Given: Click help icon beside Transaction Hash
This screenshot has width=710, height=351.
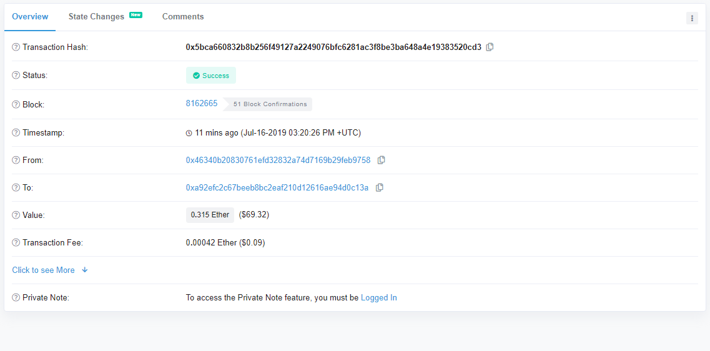Looking at the screenshot, I should 16,47.
